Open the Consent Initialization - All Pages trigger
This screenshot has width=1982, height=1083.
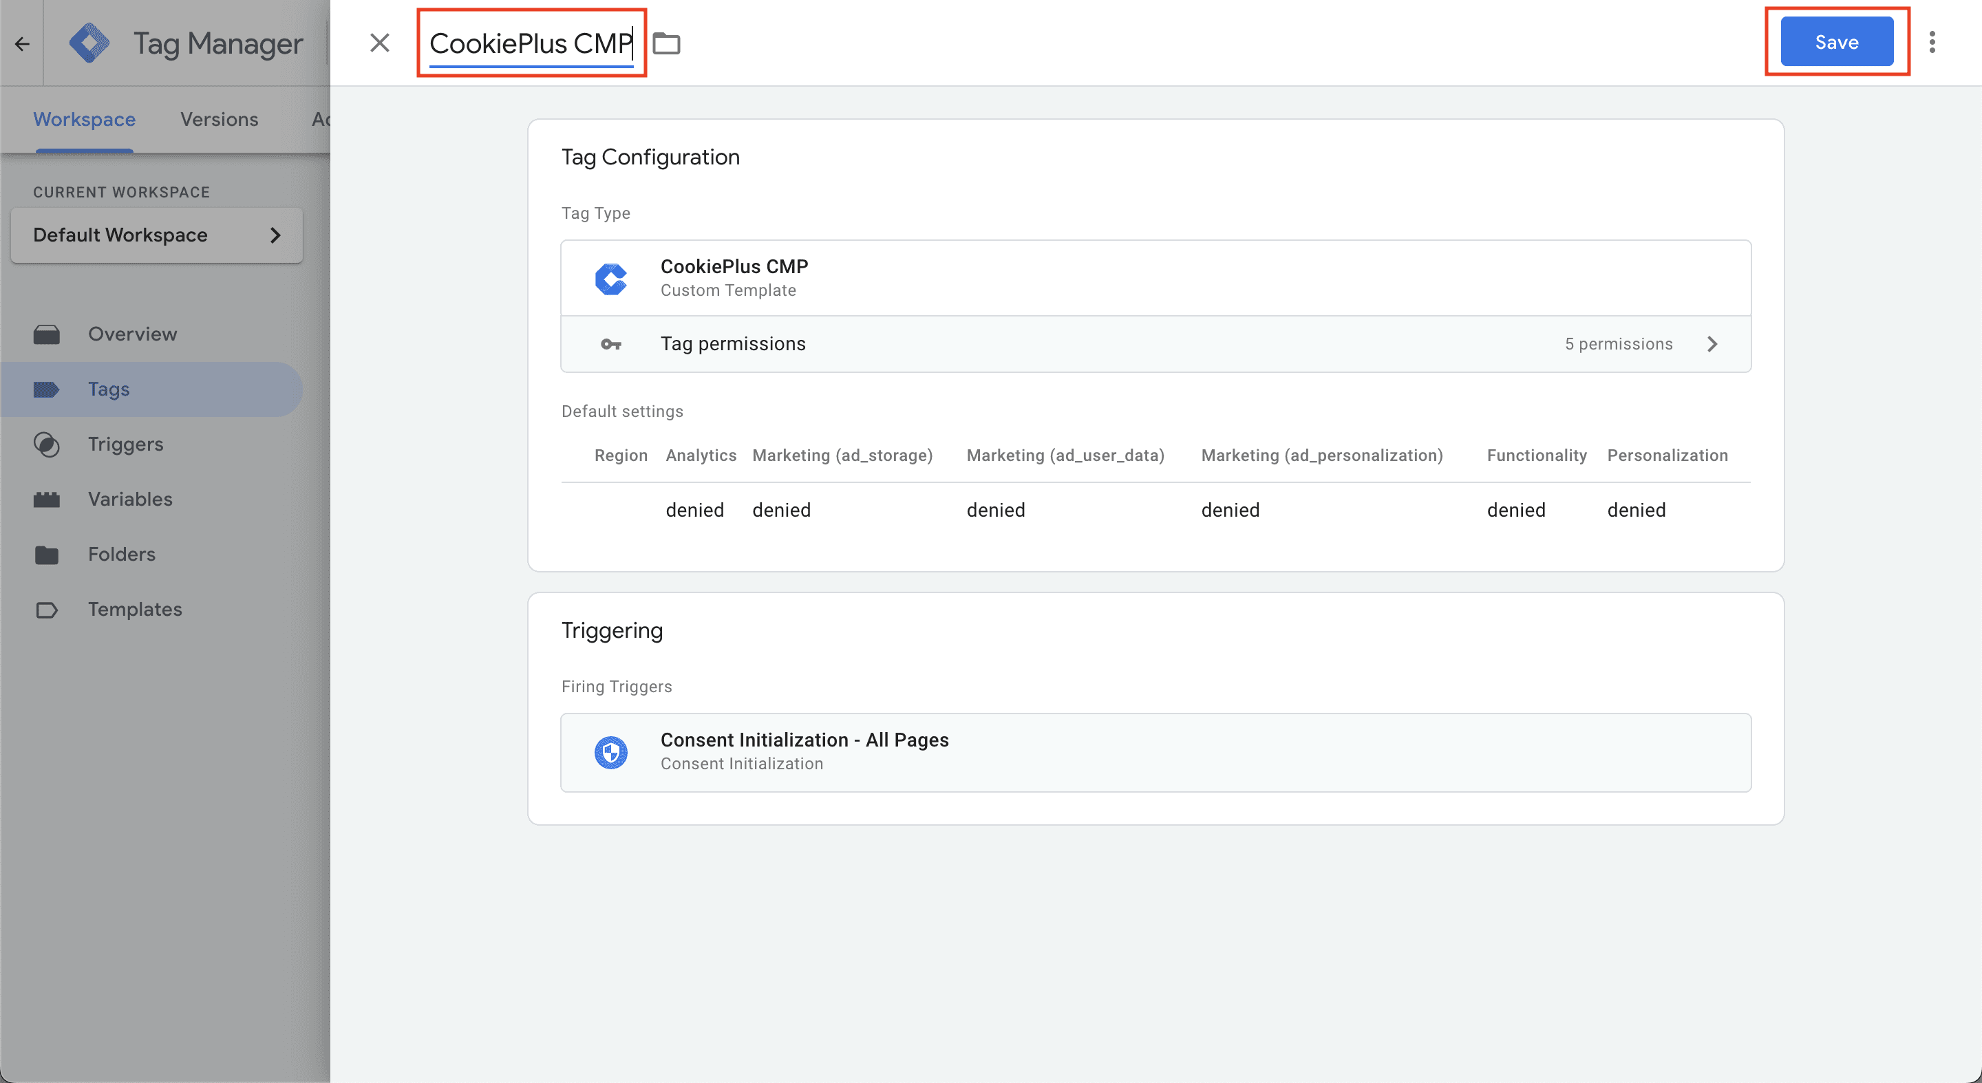(1155, 752)
